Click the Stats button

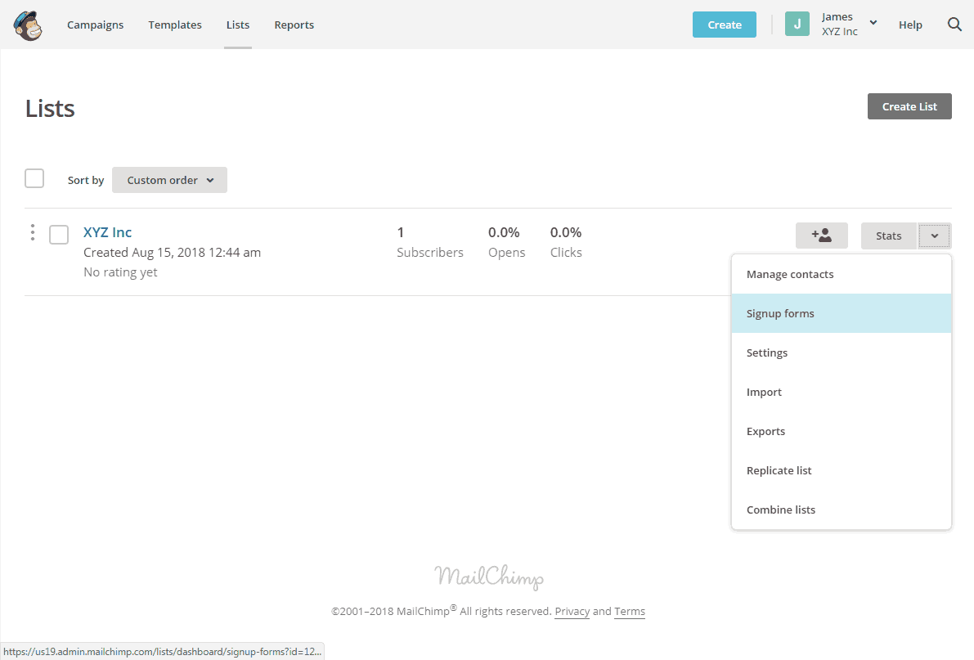(888, 236)
